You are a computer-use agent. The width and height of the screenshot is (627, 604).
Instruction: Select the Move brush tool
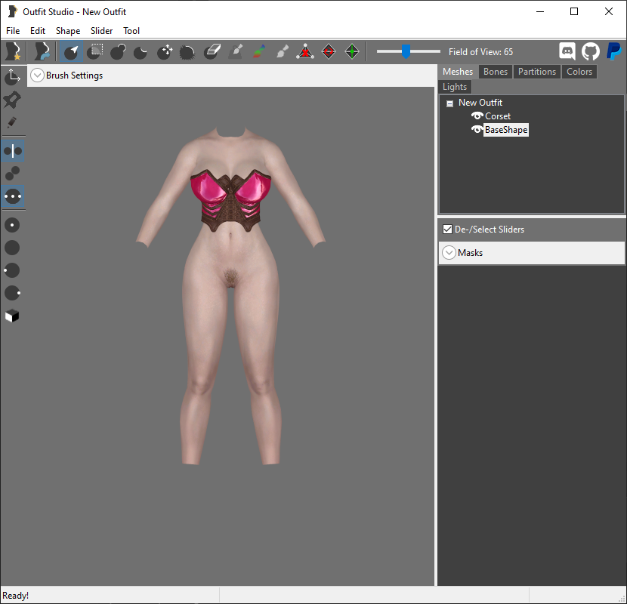point(165,51)
